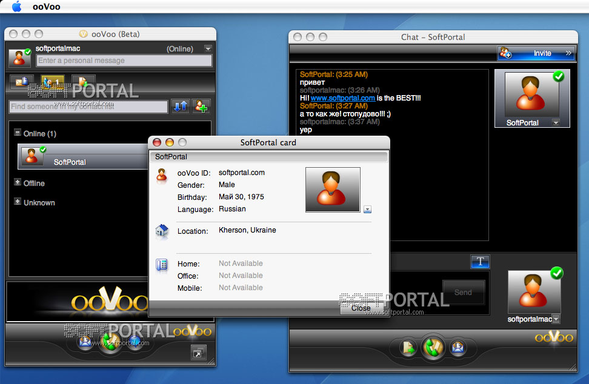Click the SoftPortal avatar thumbnail in chat
This screenshot has width=589, height=384.
pyautogui.click(x=531, y=94)
